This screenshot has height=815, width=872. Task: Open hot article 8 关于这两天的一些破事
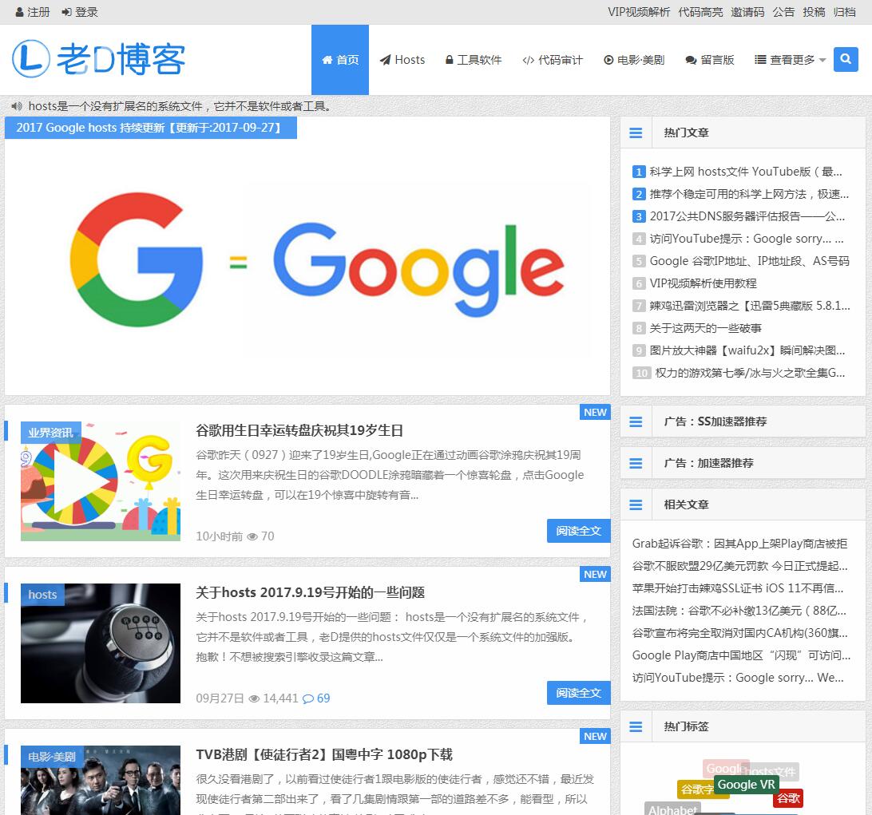coord(705,328)
